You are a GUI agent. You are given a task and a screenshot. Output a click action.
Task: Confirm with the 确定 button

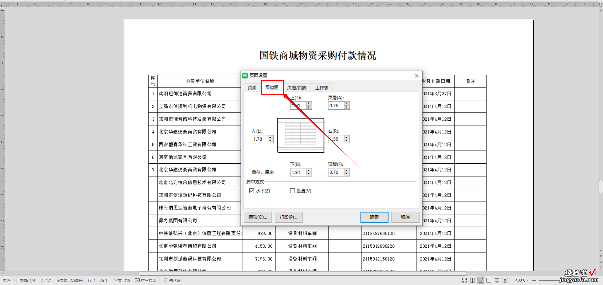(x=374, y=217)
